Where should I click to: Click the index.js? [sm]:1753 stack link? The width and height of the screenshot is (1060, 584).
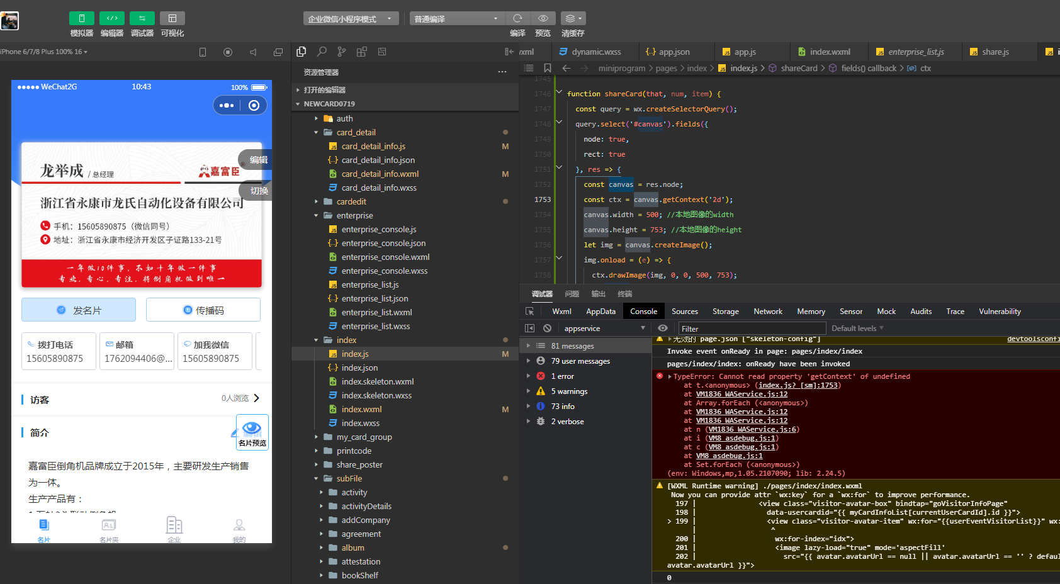click(x=798, y=385)
